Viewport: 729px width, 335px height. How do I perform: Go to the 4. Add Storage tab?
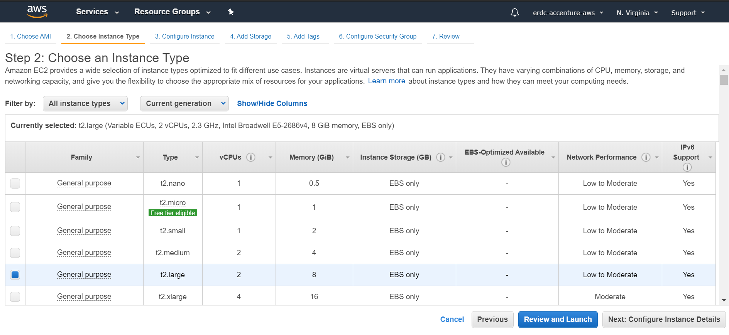(x=250, y=36)
